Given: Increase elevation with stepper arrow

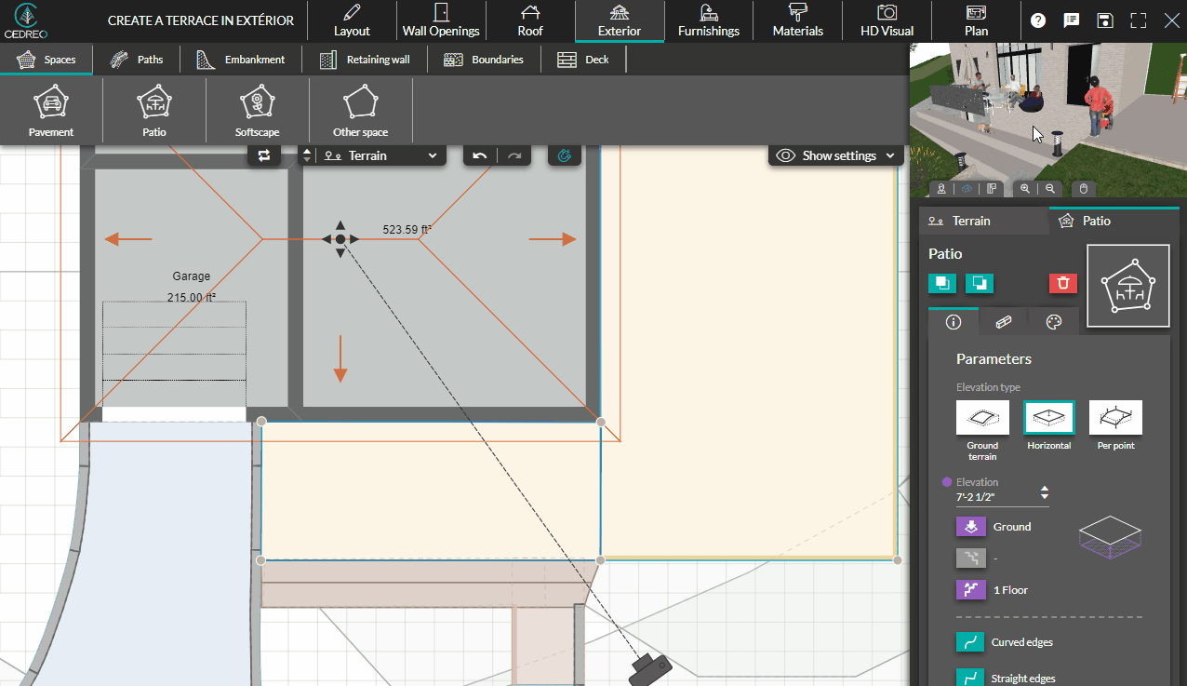Looking at the screenshot, I should tap(1045, 488).
